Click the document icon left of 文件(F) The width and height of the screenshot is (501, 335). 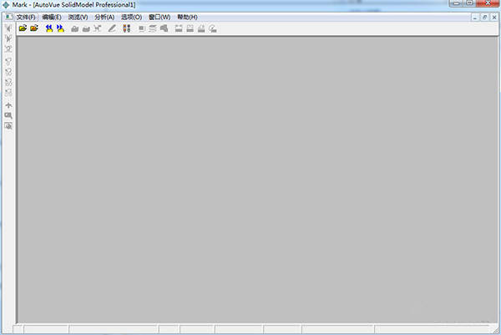click(8, 17)
